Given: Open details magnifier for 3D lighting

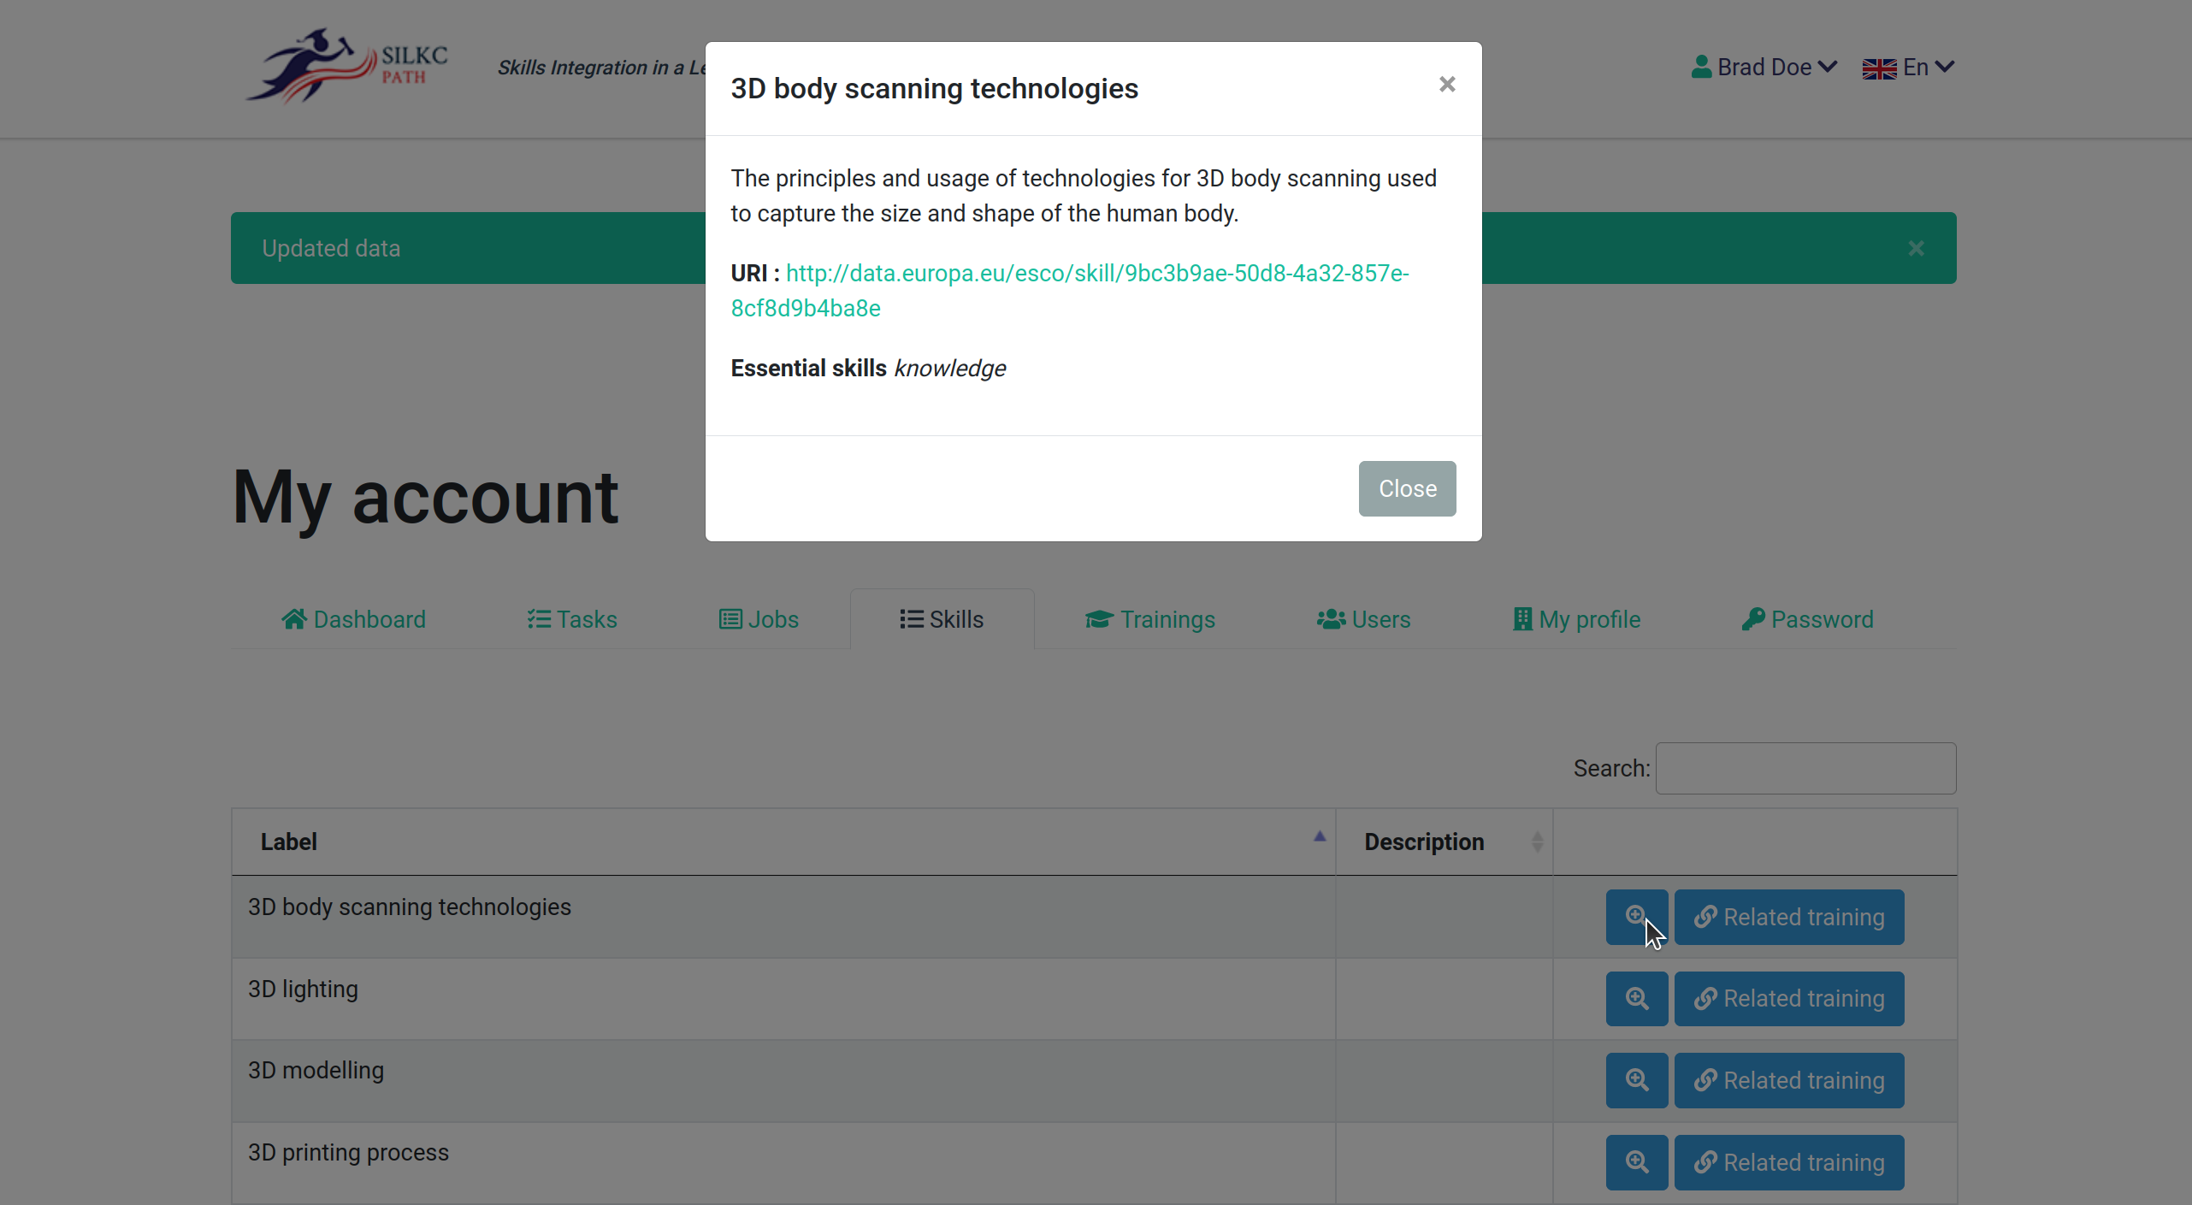Looking at the screenshot, I should coord(1636,997).
